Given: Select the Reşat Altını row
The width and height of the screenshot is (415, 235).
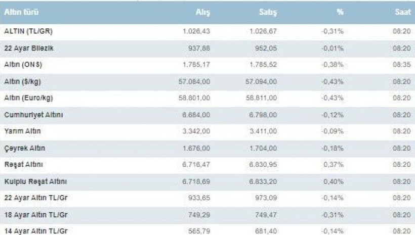Looking at the screenshot, I should pos(24,165).
